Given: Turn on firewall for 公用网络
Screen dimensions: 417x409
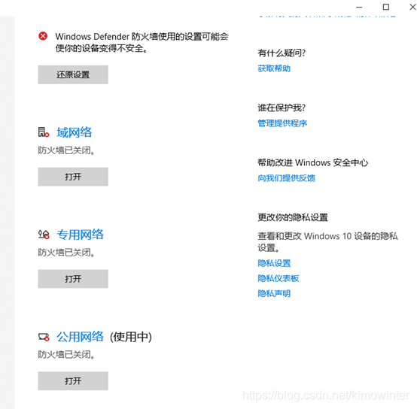Looking at the screenshot, I should pyautogui.click(x=73, y=381).
